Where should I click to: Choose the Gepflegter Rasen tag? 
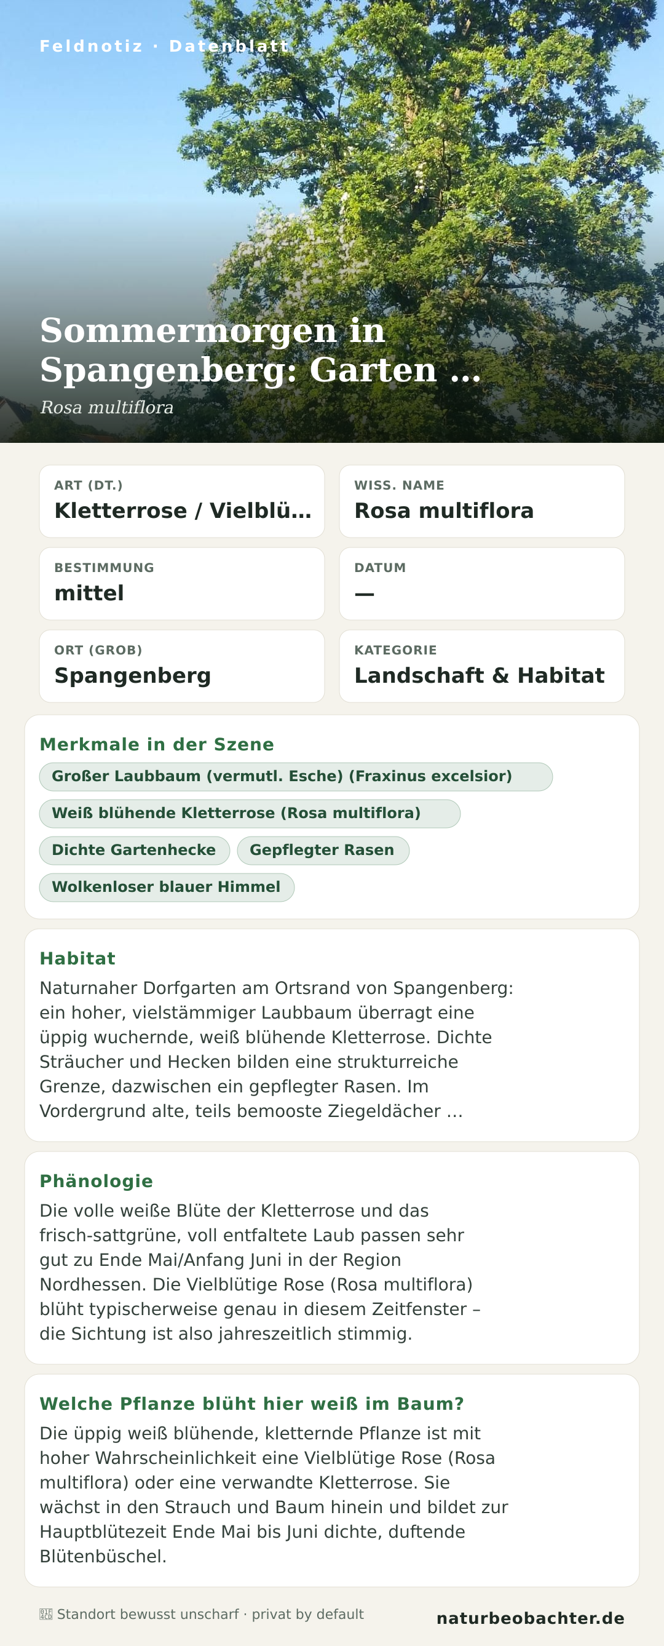[x=322, y=851]
